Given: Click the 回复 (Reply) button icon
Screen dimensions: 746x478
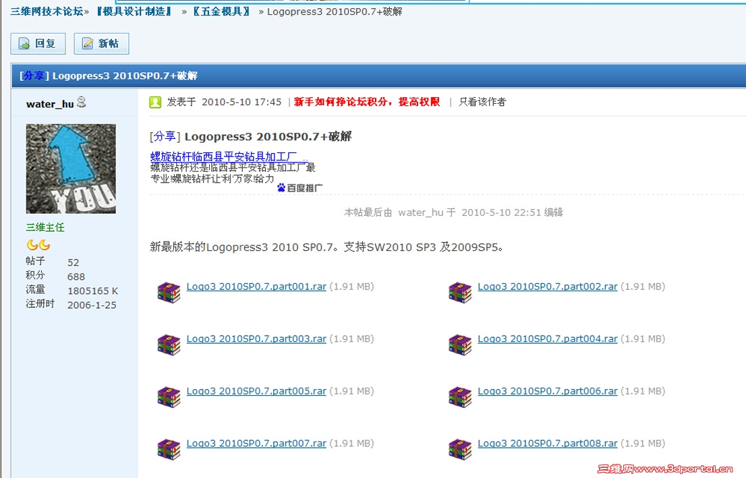Looking at the screenshot, I should pos(24,44).
